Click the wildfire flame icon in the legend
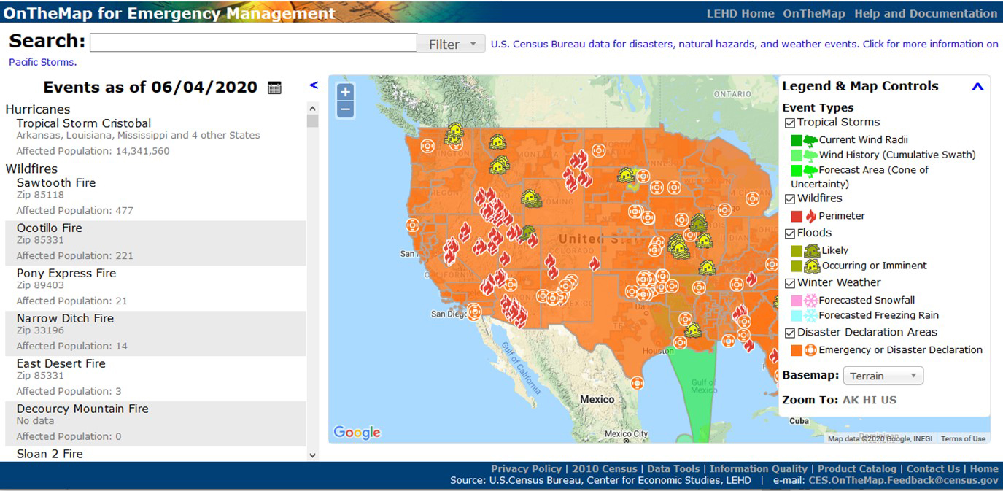This screenshot has width=1003, height=491. coord(810,216)
